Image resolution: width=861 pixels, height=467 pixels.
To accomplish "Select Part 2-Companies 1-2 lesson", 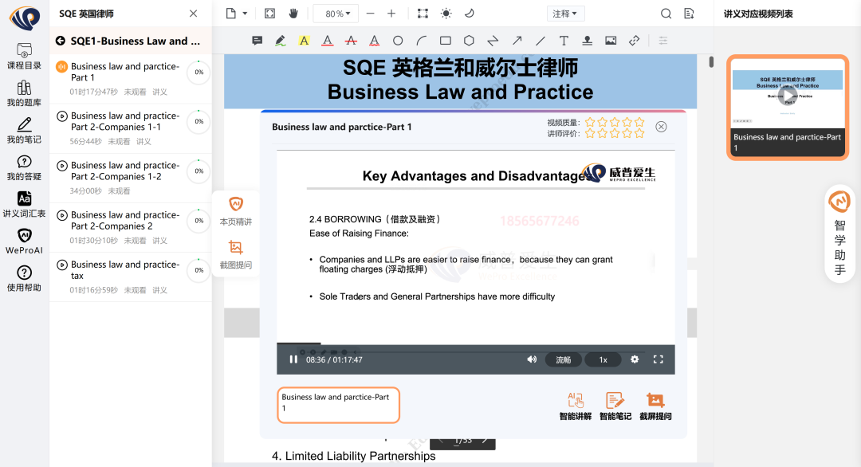I will (x=124, y=171).
